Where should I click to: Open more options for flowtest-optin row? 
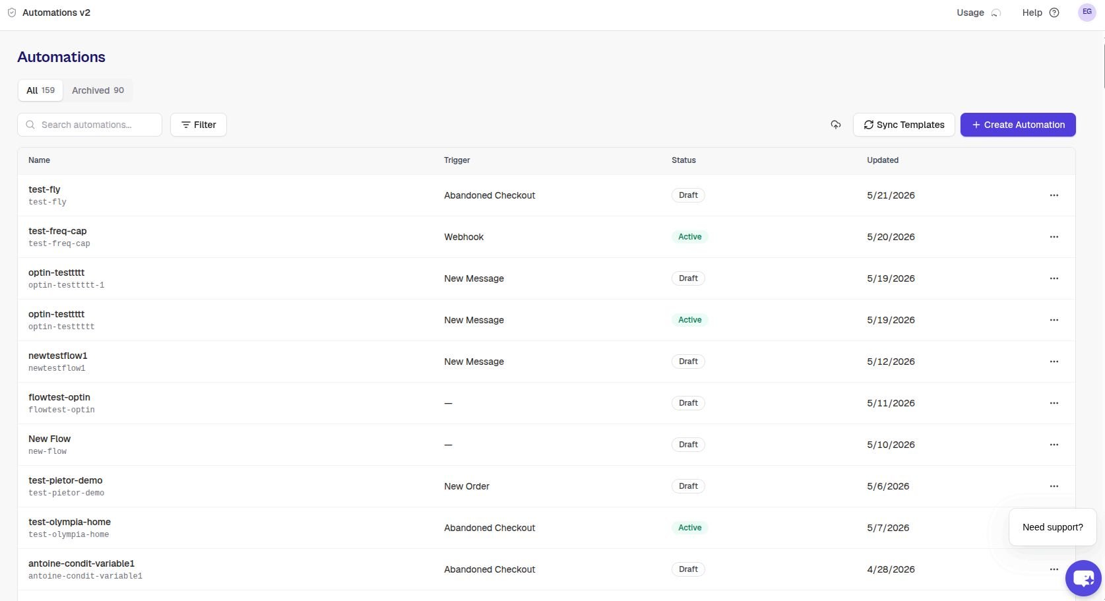click(1054, 403)
